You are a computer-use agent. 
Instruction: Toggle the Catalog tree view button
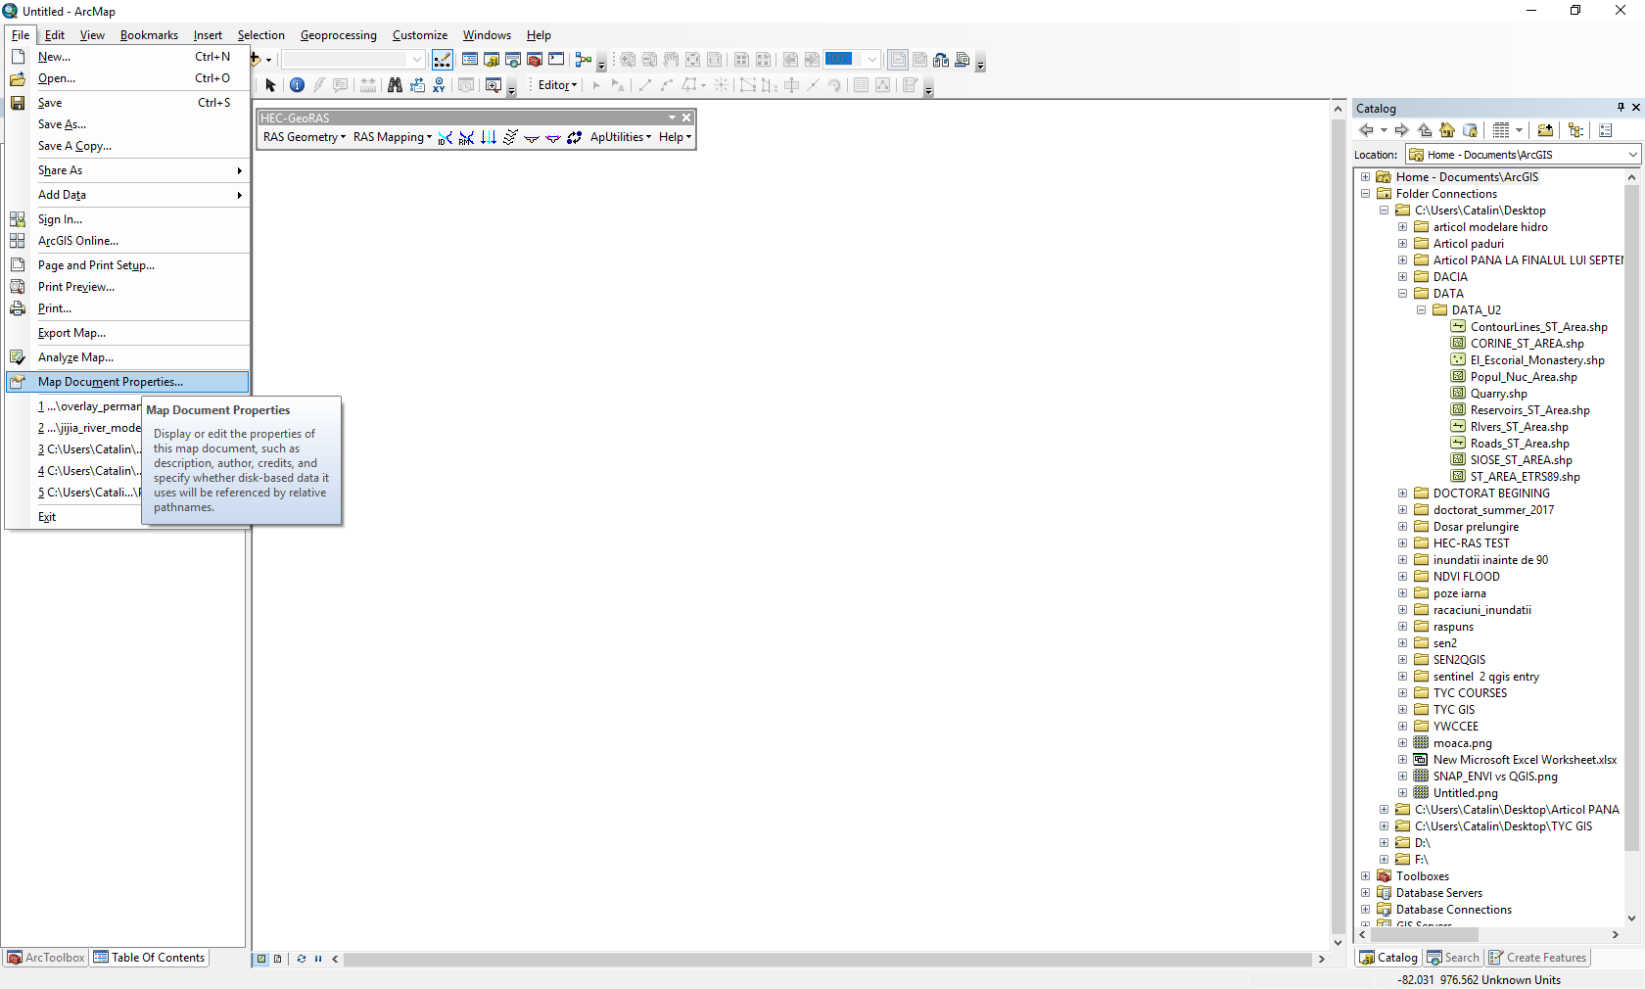point(1575,130)
